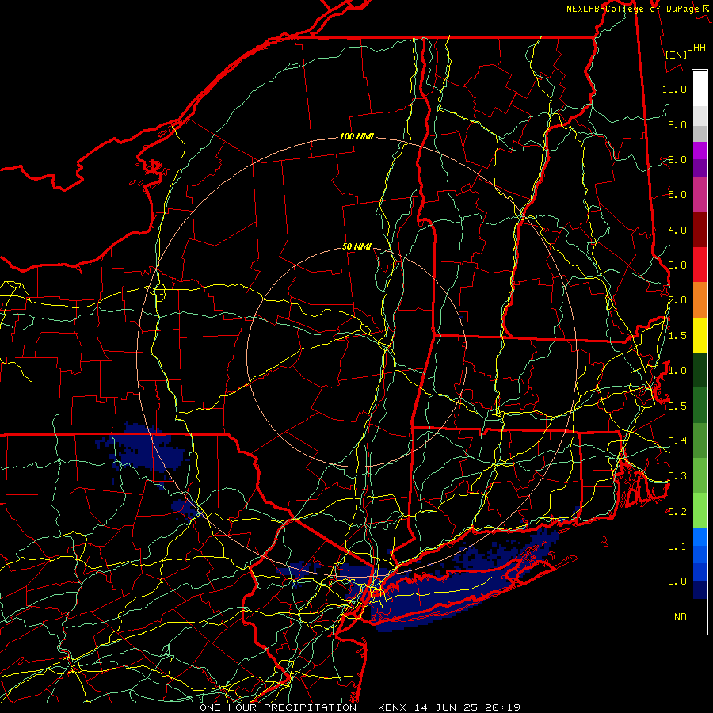Pick the dark maroon swatch in the legend
The image size is (713, 713).
click(x=700, y=230)
